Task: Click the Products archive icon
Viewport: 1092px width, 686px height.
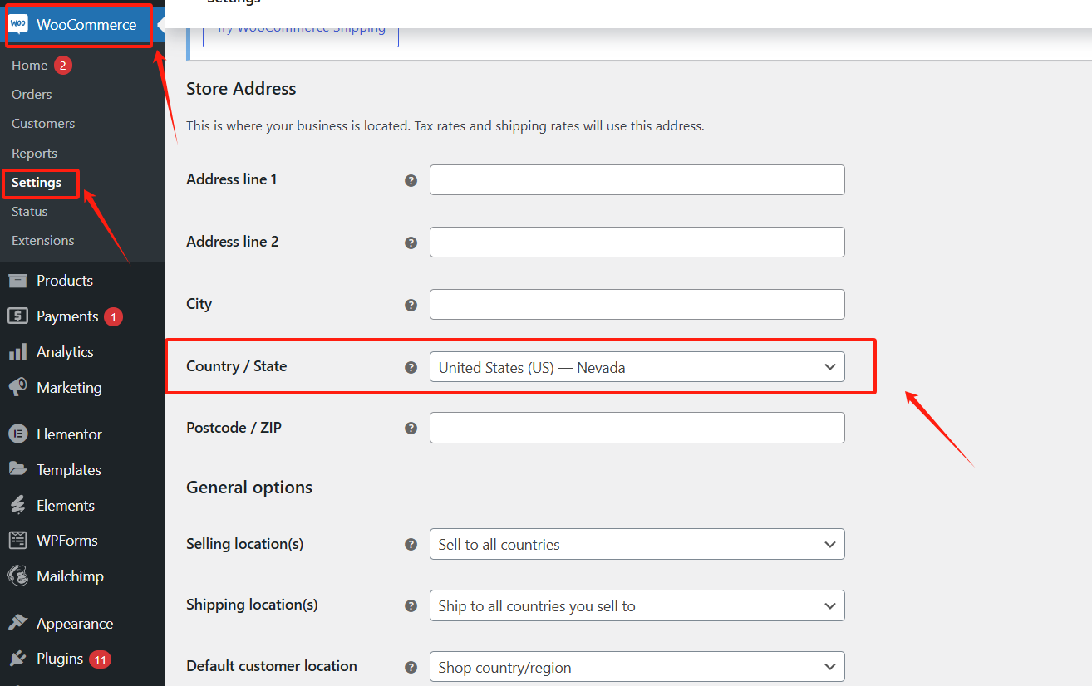Action: 17,281
